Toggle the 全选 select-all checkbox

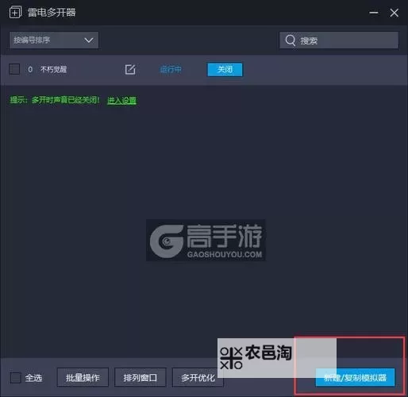[x=16, y=378]
